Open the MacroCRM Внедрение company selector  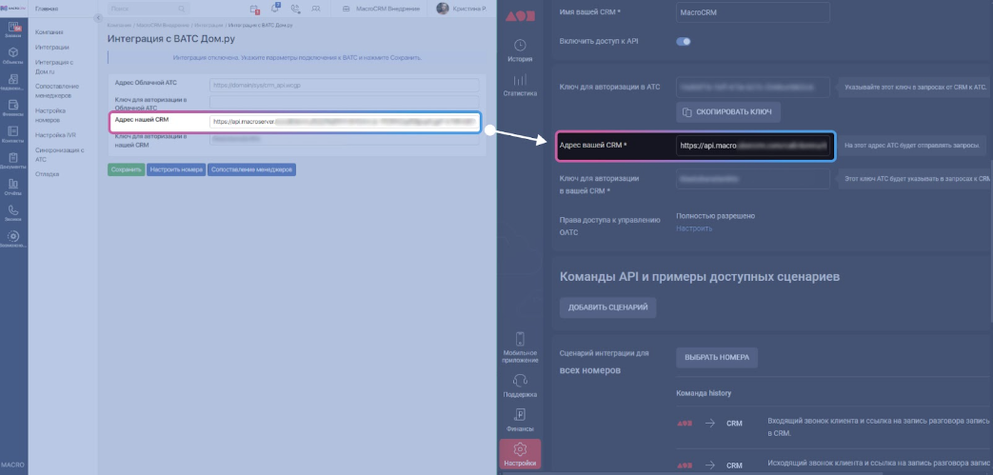[x=381, y=9]
